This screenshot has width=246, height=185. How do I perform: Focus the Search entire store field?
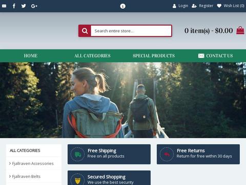131,31
